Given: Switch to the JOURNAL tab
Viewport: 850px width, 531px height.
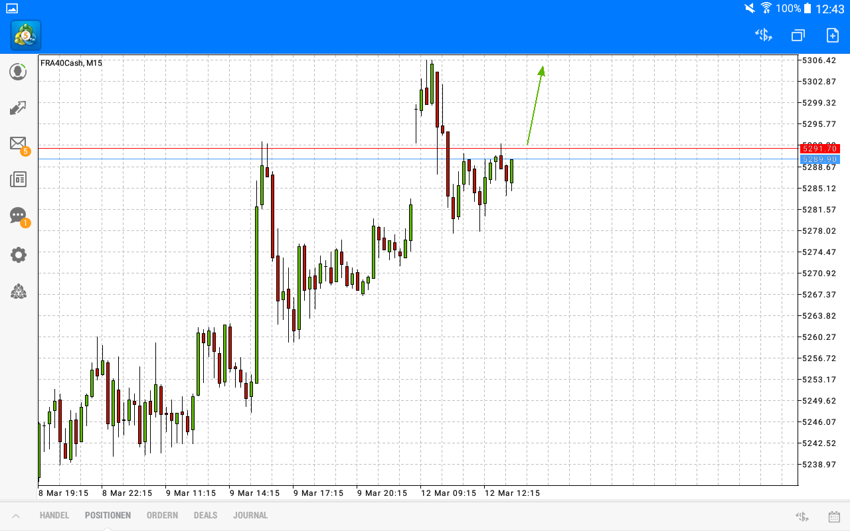Looking at the screenshot, I should click(x=250, y=515).
